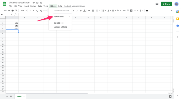
Task: Click the green Share button
Action: click(x=166, y=4)
